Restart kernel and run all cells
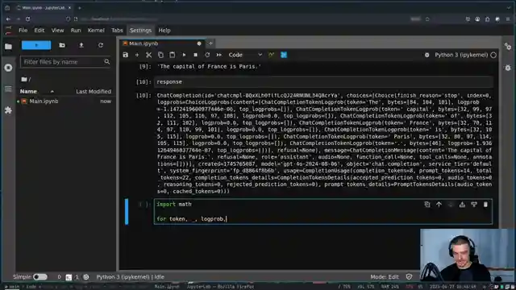 218,55
